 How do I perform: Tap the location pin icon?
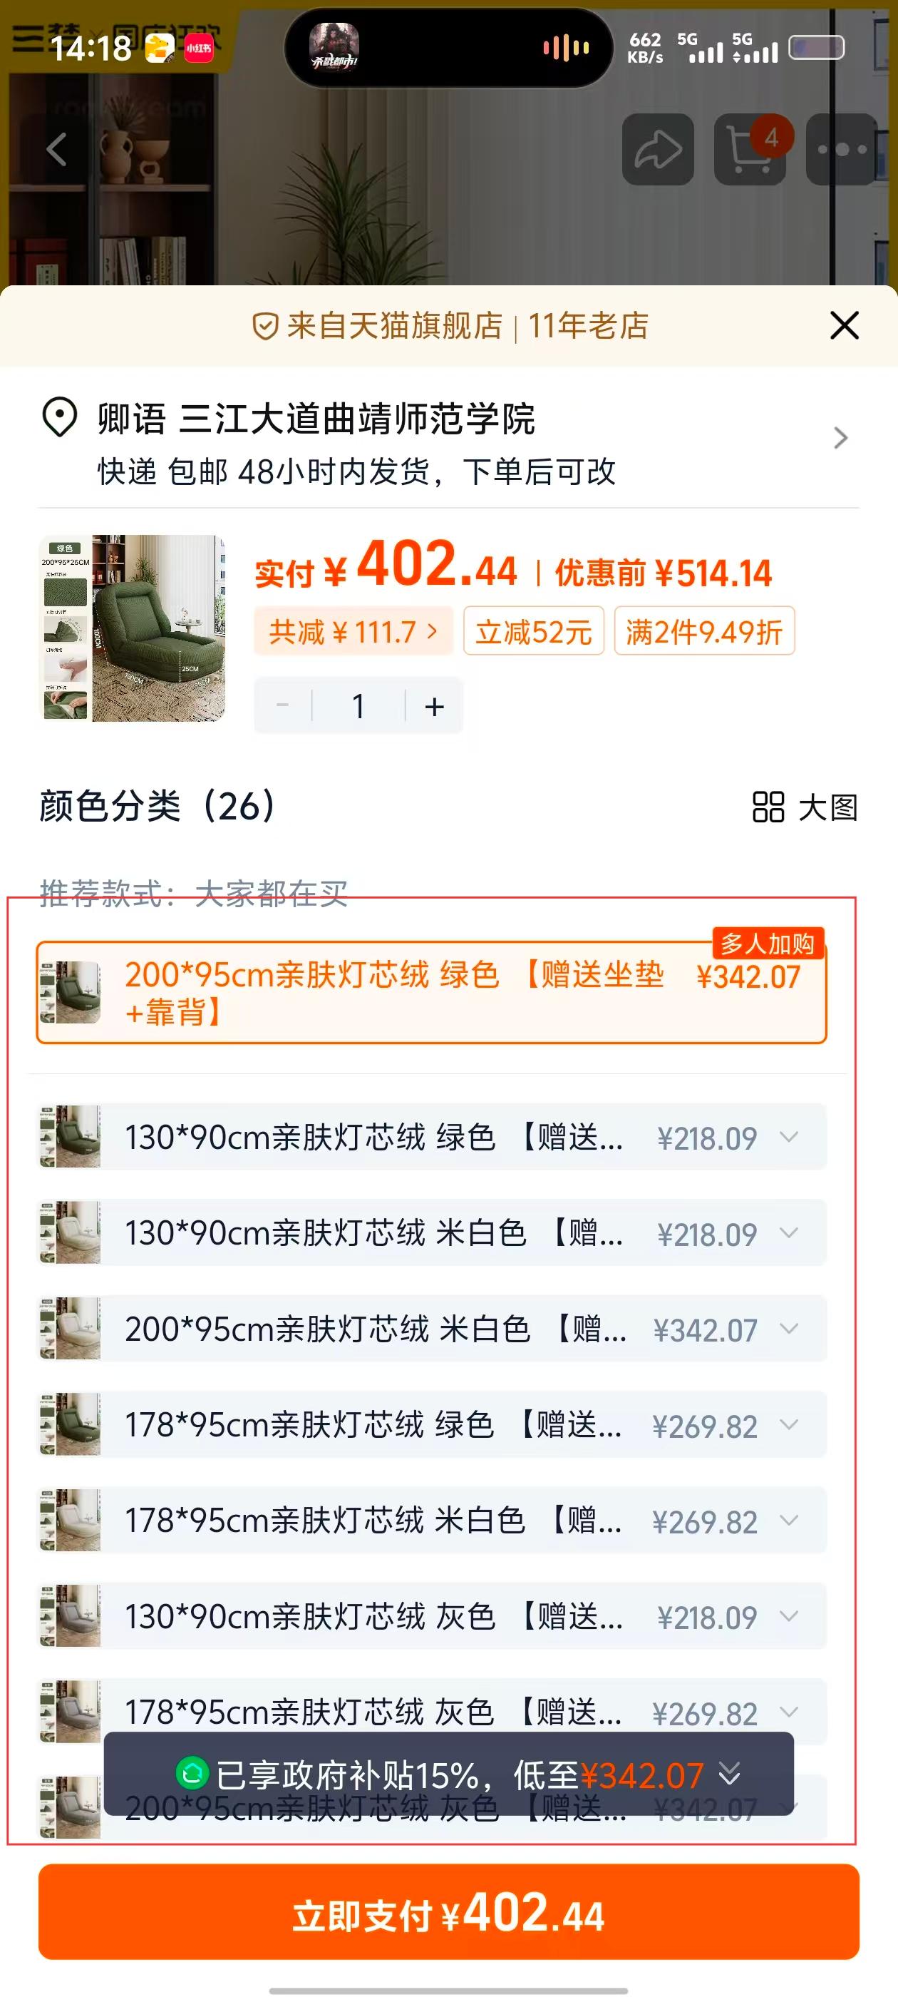coord(60,418)
